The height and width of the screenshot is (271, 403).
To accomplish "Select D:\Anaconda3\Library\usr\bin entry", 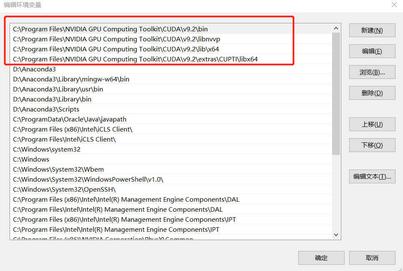I will (x=171, y=89).
